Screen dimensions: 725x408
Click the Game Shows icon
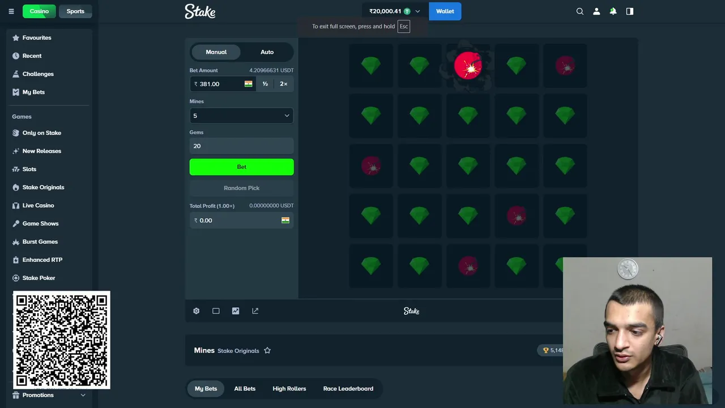16,224
